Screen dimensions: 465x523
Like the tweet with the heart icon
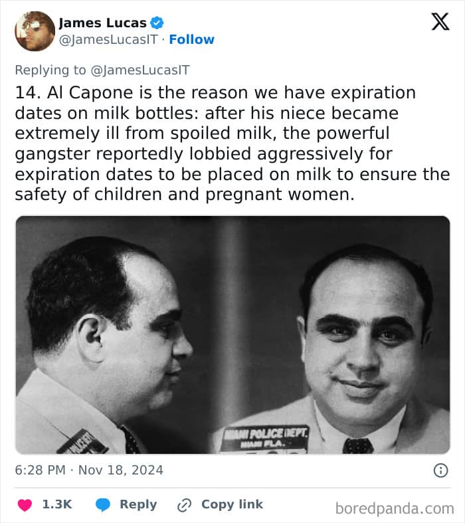[x=25, y=505]
